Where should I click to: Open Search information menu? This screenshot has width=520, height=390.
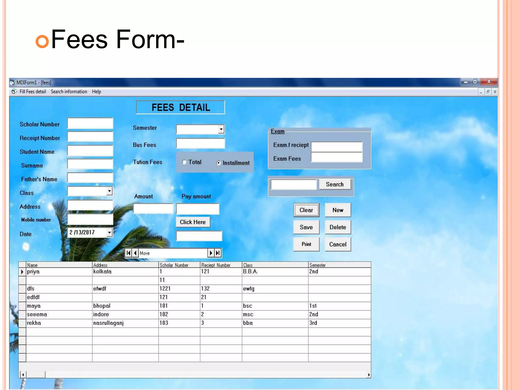click(69, 92)
